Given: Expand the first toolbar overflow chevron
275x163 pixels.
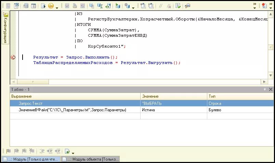Looking at the screenshot, I should click(255, 6).
